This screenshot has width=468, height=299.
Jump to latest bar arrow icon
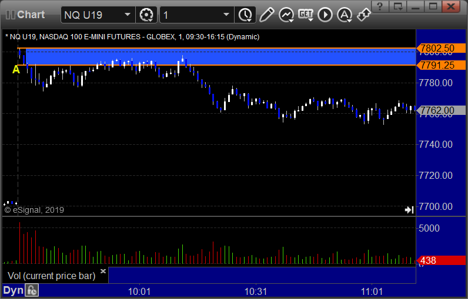(x=409, y=210)
